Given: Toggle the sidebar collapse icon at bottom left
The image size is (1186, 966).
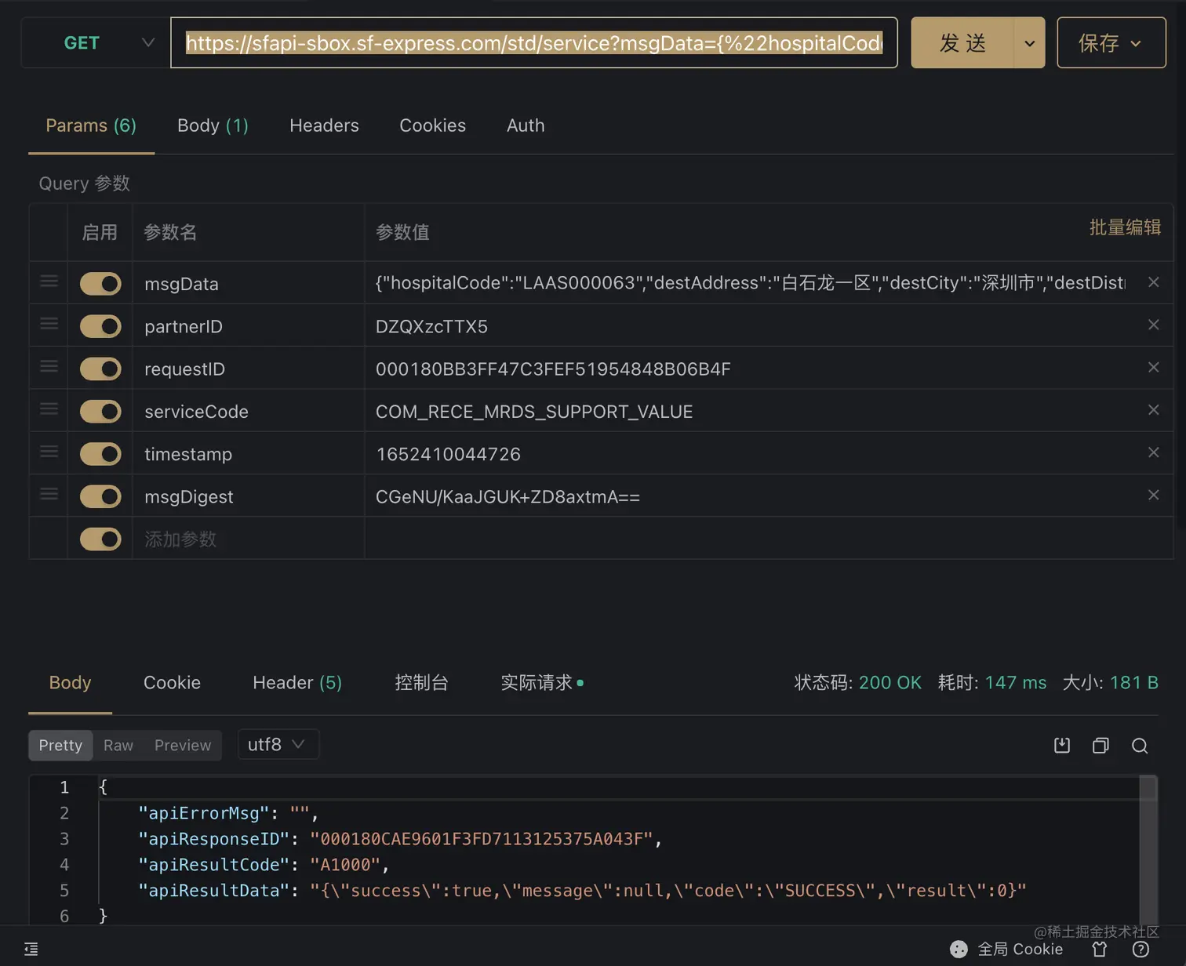Looking at the screenshot, I should point(31,950).
